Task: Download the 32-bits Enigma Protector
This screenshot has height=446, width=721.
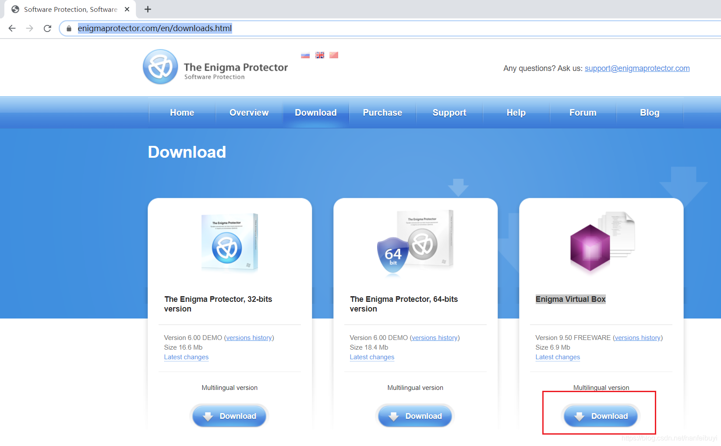Action: [x=230, y=416]
